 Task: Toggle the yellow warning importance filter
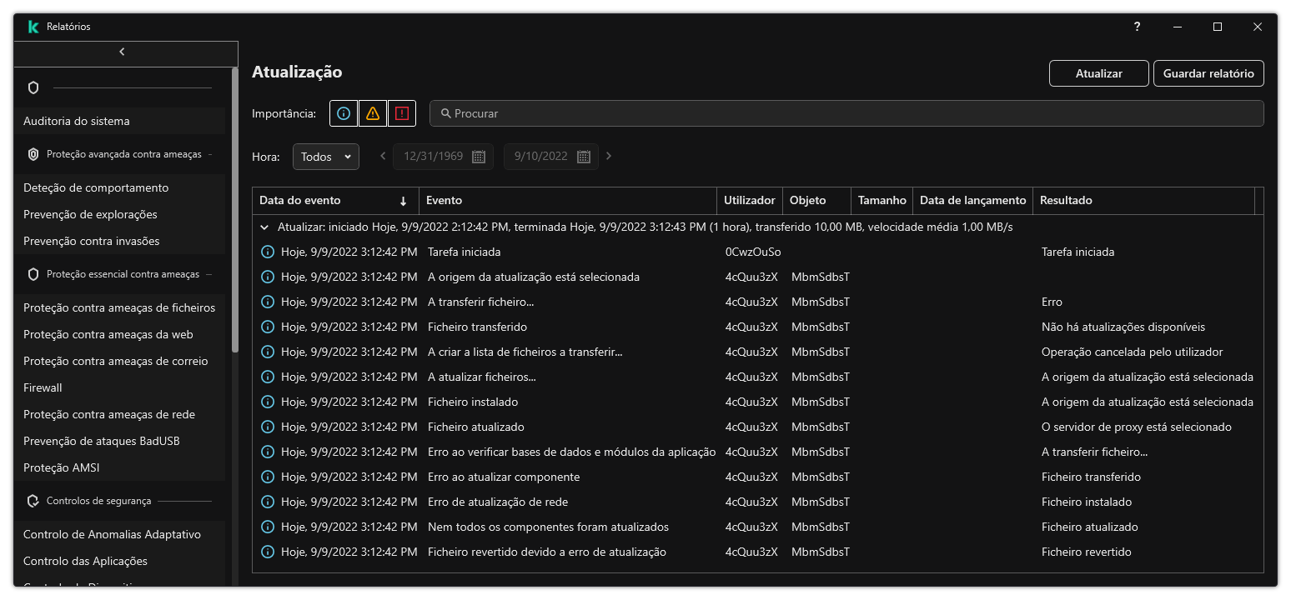pyautogui.click(x=372, y=113)
